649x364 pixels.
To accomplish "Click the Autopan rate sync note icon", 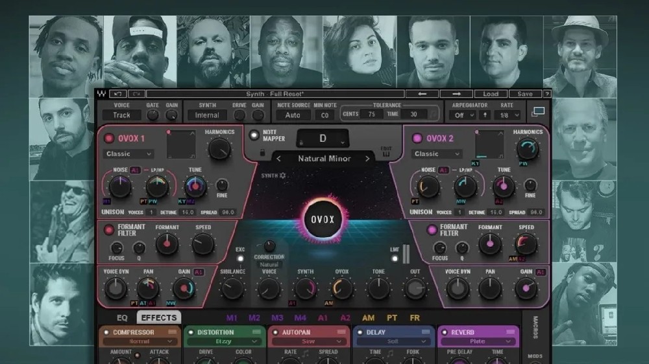I will pyautogui.click(x=306, y=353).
